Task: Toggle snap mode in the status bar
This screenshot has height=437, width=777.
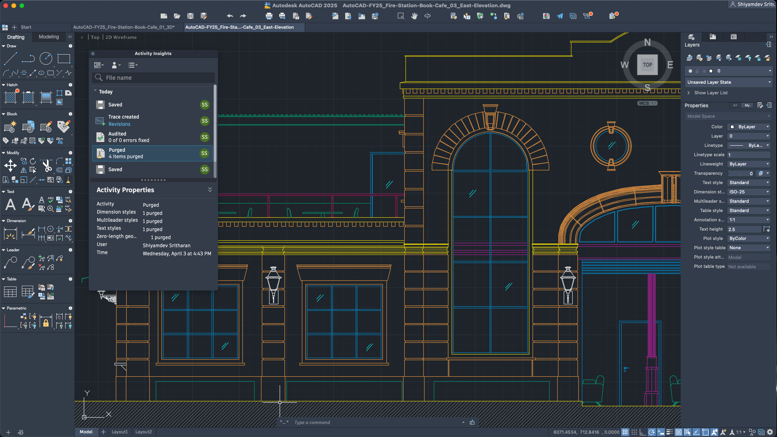Action: 634,432
